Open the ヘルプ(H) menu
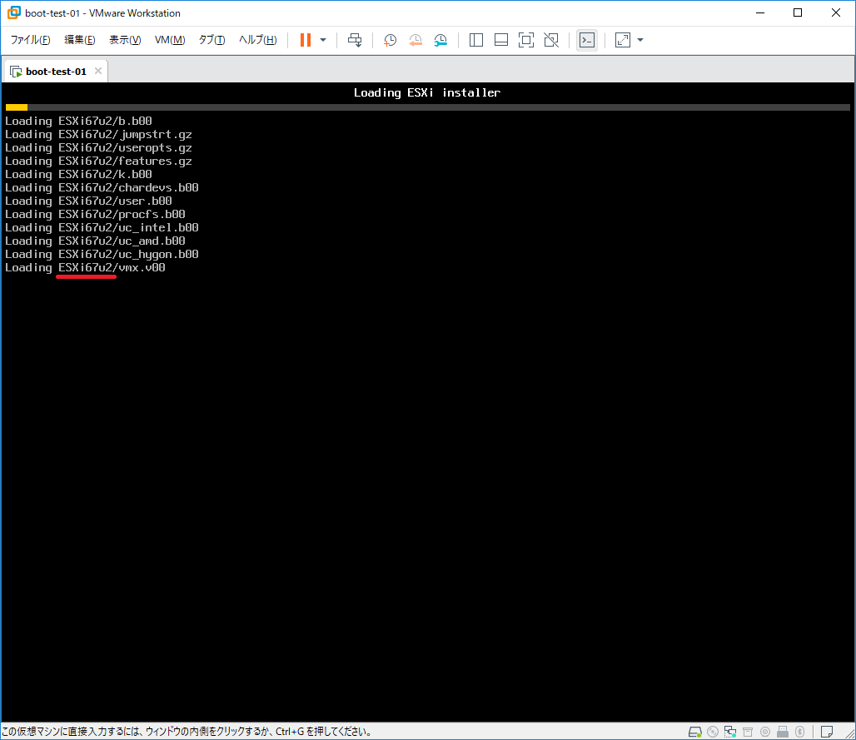Viewport: 856px width, 740px height. pyautogui.click(x=257, y=40)
